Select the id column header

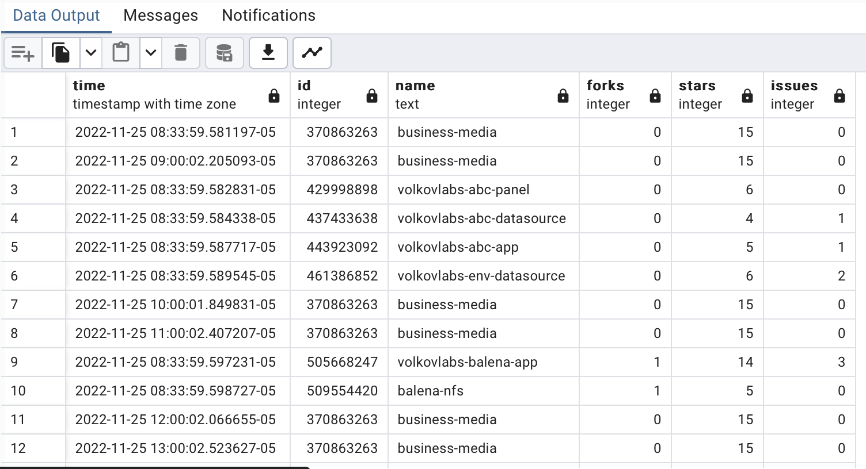tap(339, 95)
